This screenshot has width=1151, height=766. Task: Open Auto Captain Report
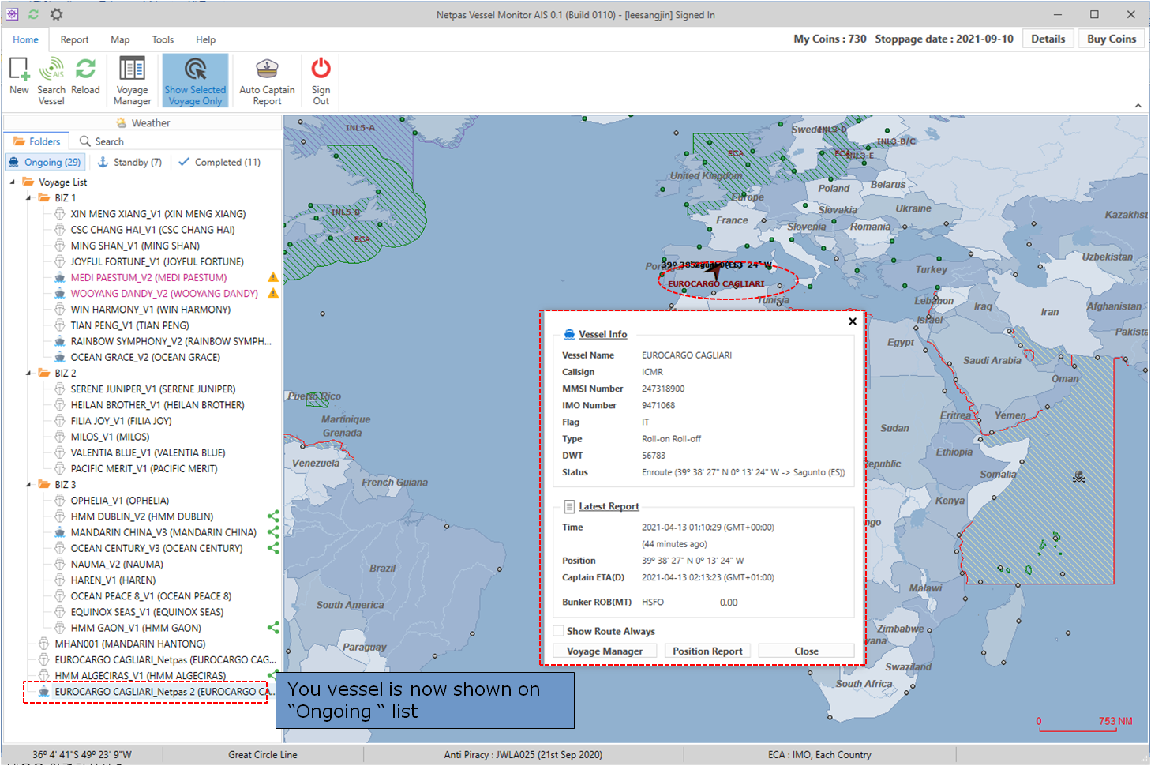click(x=267, y=81)
